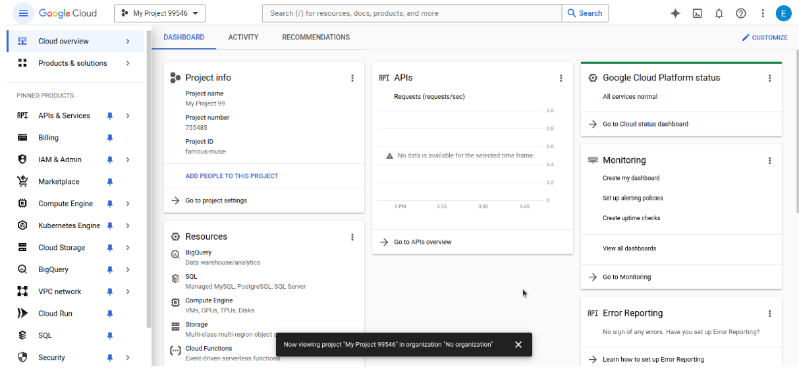Click the Kubernetes Engine hexagon icon
The image size is (799, 373).
(x=22, y=225)
